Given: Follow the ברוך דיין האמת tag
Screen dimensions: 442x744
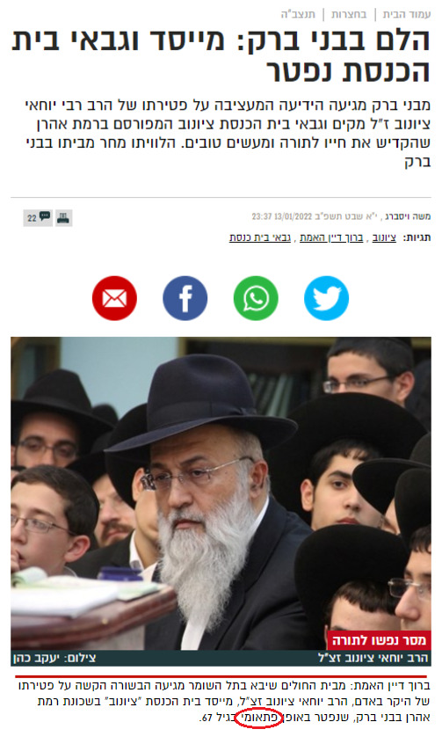Looking at the screenshot, I should (331, 237).
